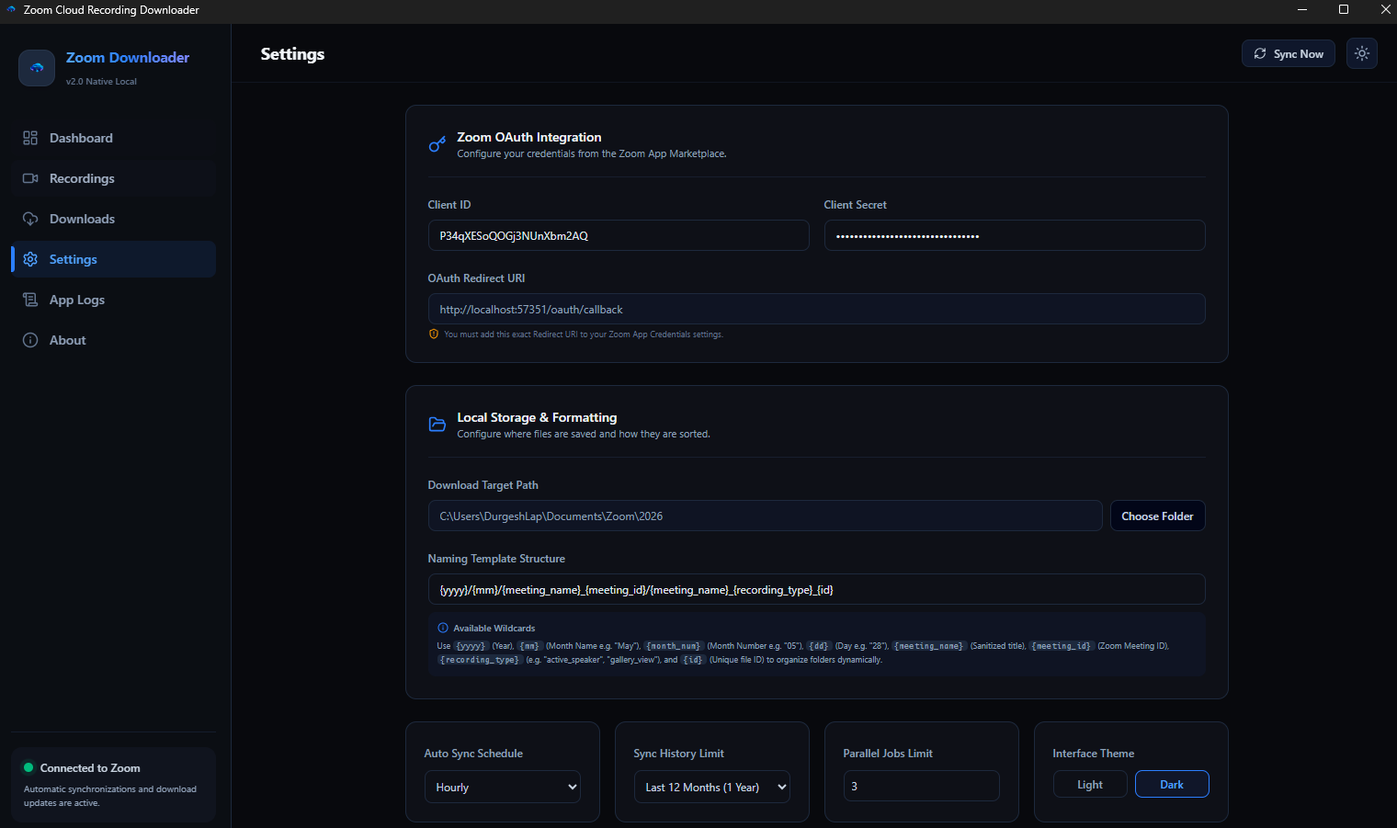Click the {dd} wildcard tag
The image size is (1397, 828).
pos(819,646)
